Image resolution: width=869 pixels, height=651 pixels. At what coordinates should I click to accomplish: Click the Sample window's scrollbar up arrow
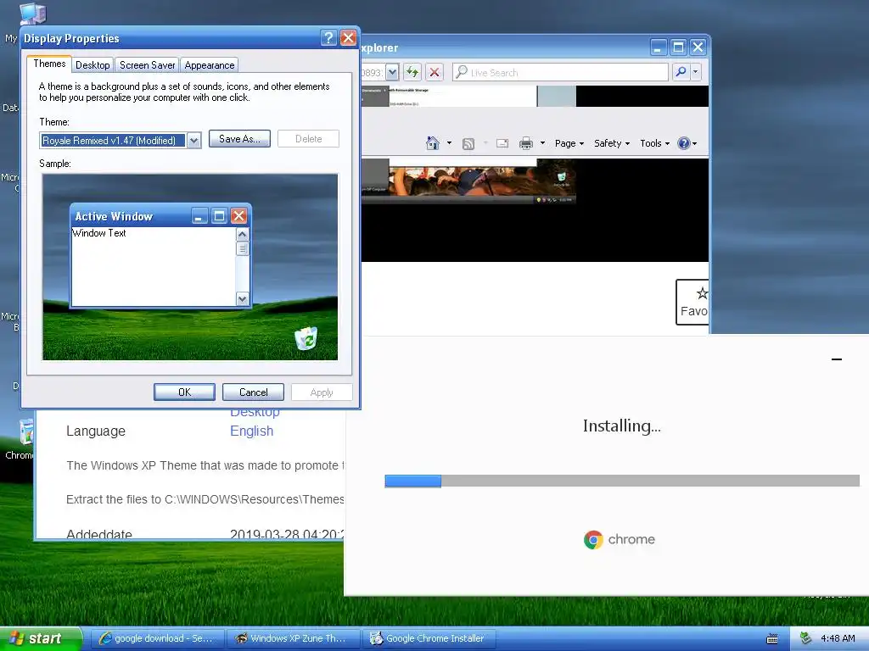coord(242,234)
